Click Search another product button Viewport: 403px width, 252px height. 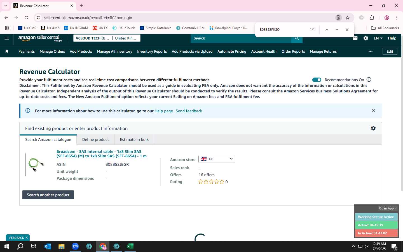click(48, 195)
